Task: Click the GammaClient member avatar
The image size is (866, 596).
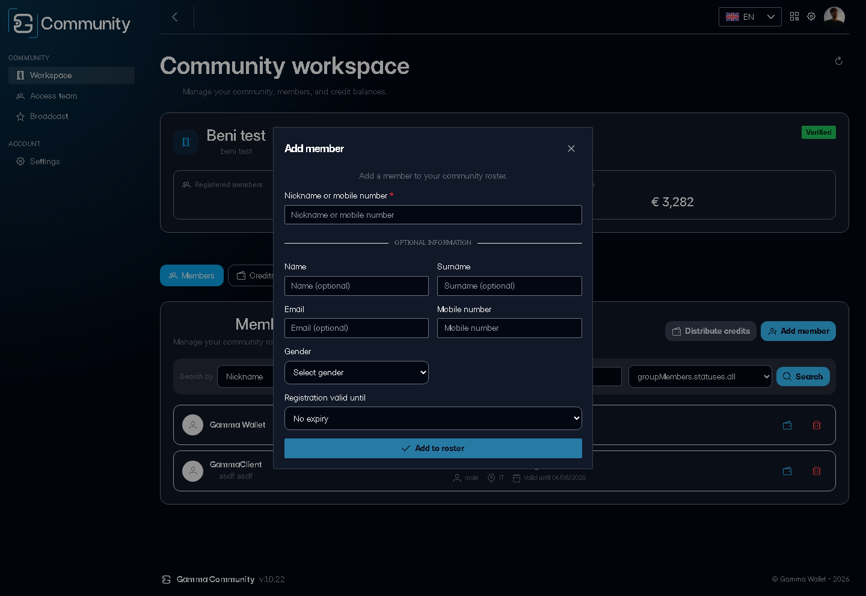Action: click(x=192, y=471)
